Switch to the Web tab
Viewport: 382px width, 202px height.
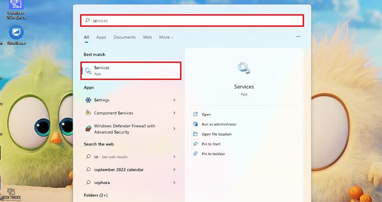(x=147, y=37)
